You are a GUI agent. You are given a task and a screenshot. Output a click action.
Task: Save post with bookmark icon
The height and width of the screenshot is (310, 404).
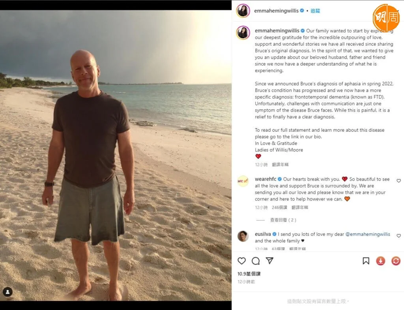(x=366, y=261)
